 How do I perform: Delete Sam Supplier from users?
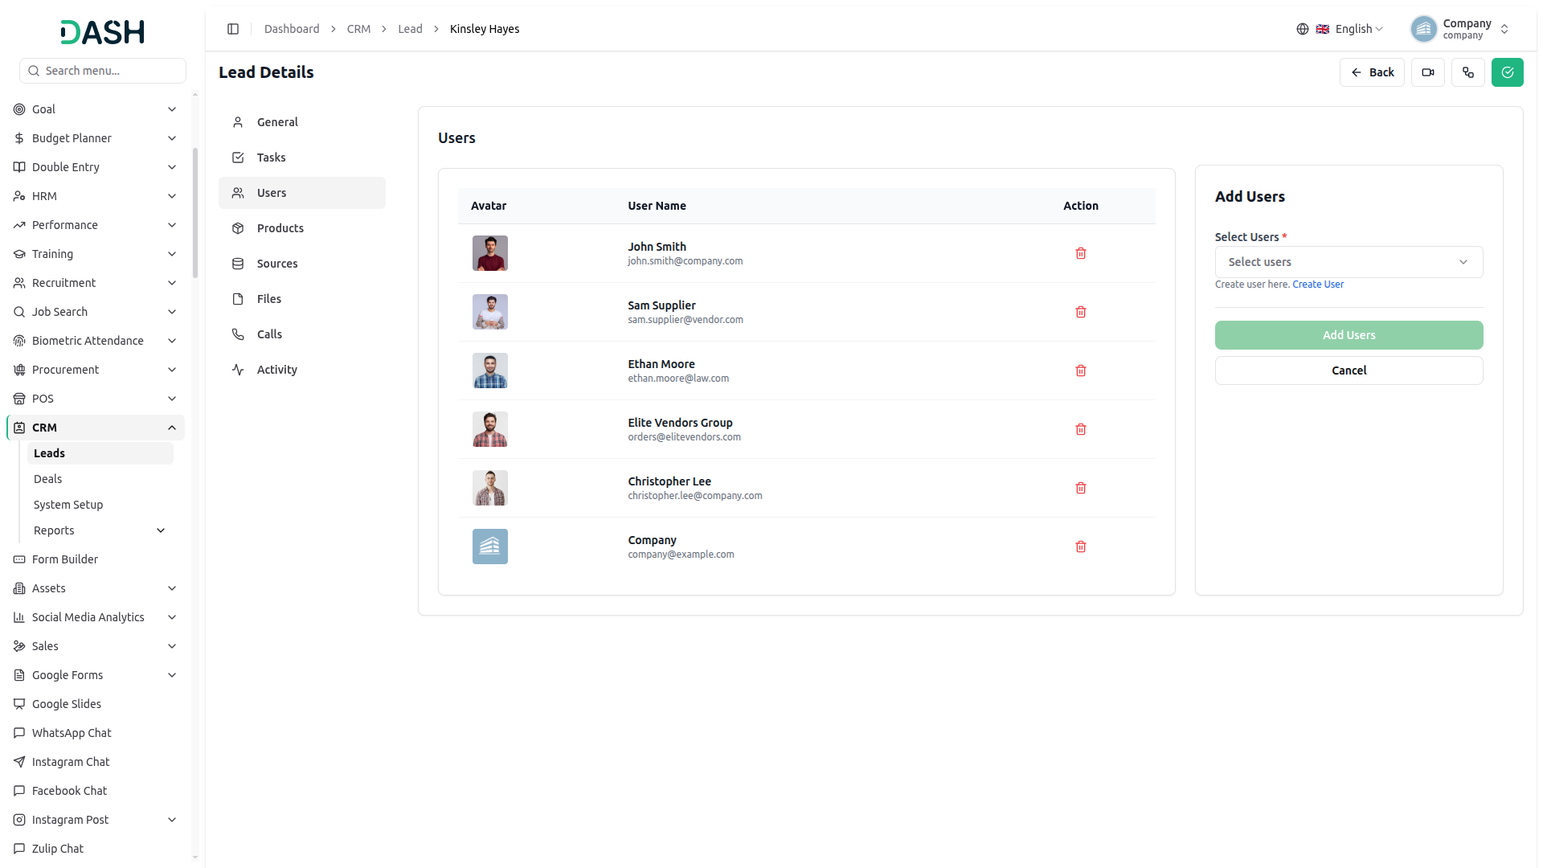tap(1081, 312)
